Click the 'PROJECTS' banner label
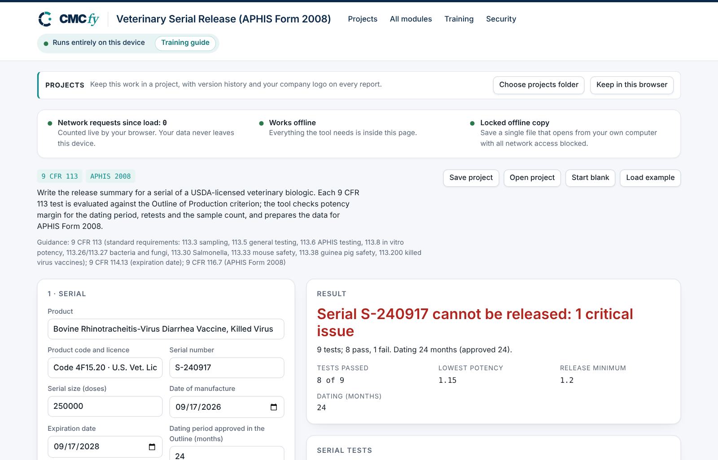The height and width of the screenshot is (460, 718). tap(65, 85)
